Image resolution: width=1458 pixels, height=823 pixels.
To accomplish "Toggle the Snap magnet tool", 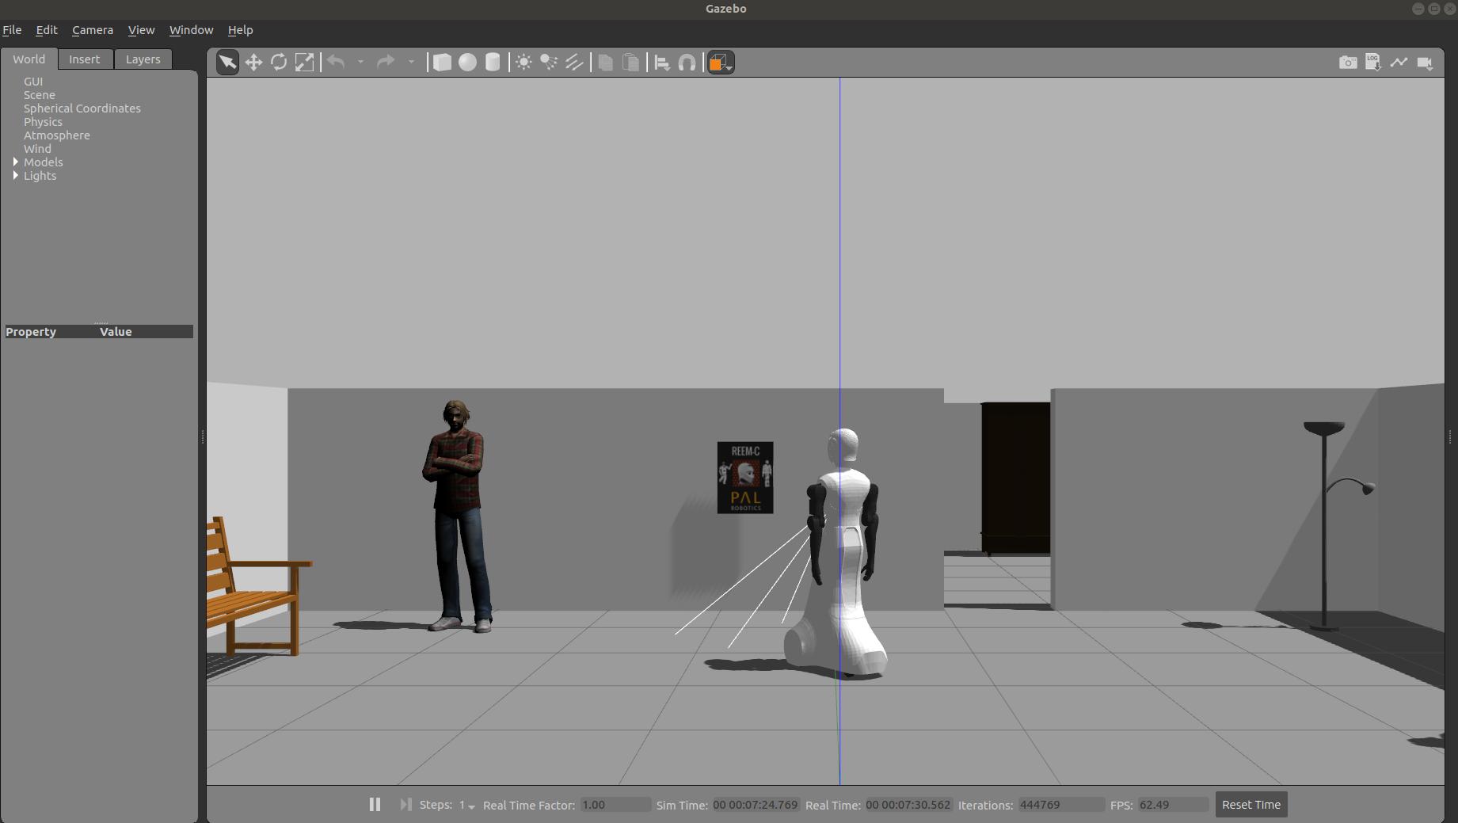I will tap(687, 63).
